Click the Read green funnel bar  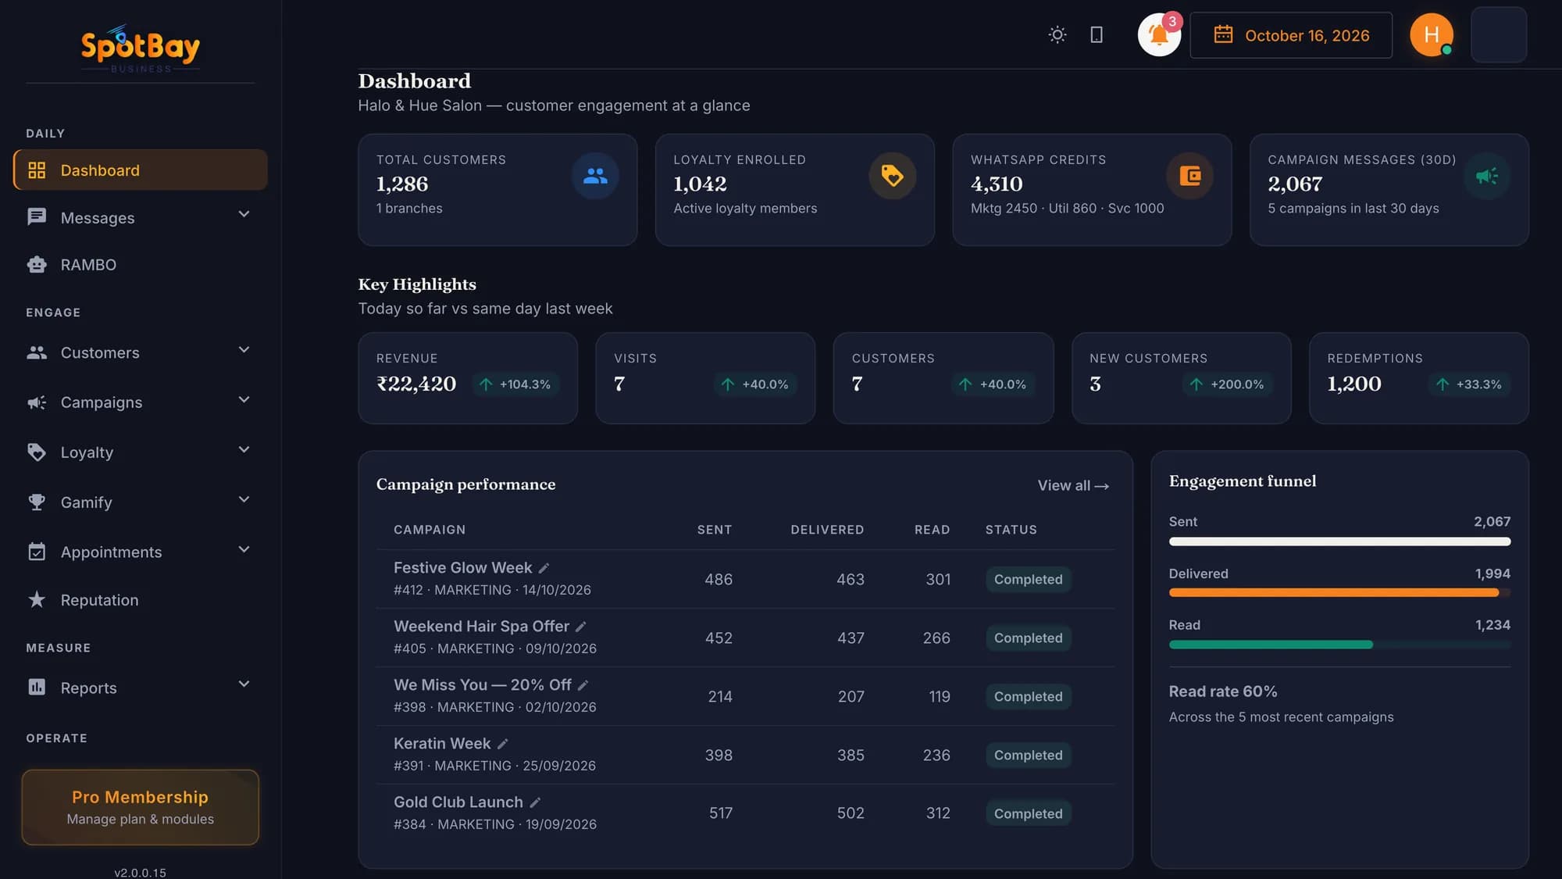tap(1271, 645)
